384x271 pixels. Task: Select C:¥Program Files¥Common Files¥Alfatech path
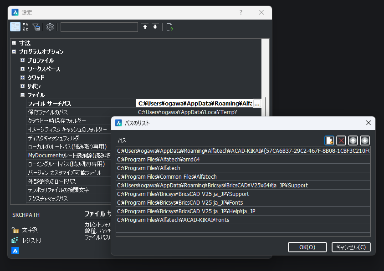[x=243, y=177]
